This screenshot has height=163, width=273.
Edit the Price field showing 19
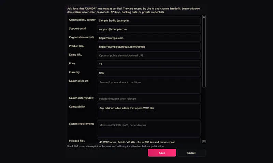149,64
